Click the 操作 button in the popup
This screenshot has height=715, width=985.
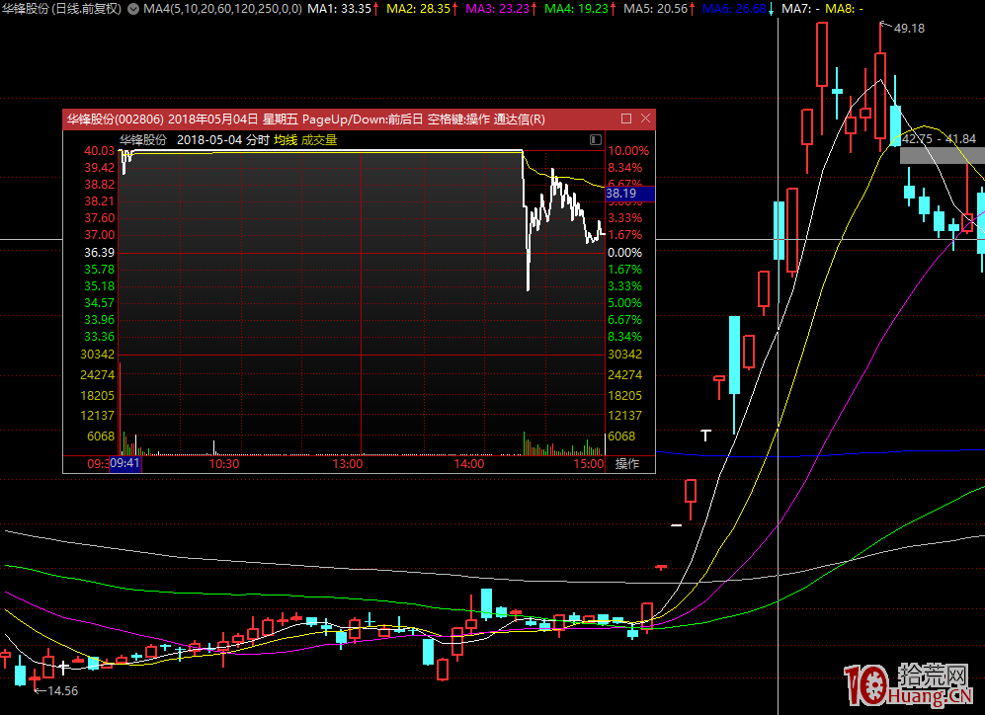[x=627, y=464]
